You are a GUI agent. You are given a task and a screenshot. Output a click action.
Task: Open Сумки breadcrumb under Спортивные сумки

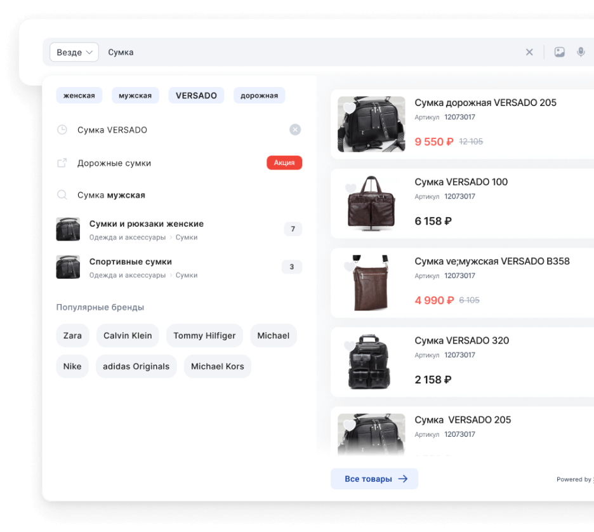[x=187, y=275]
